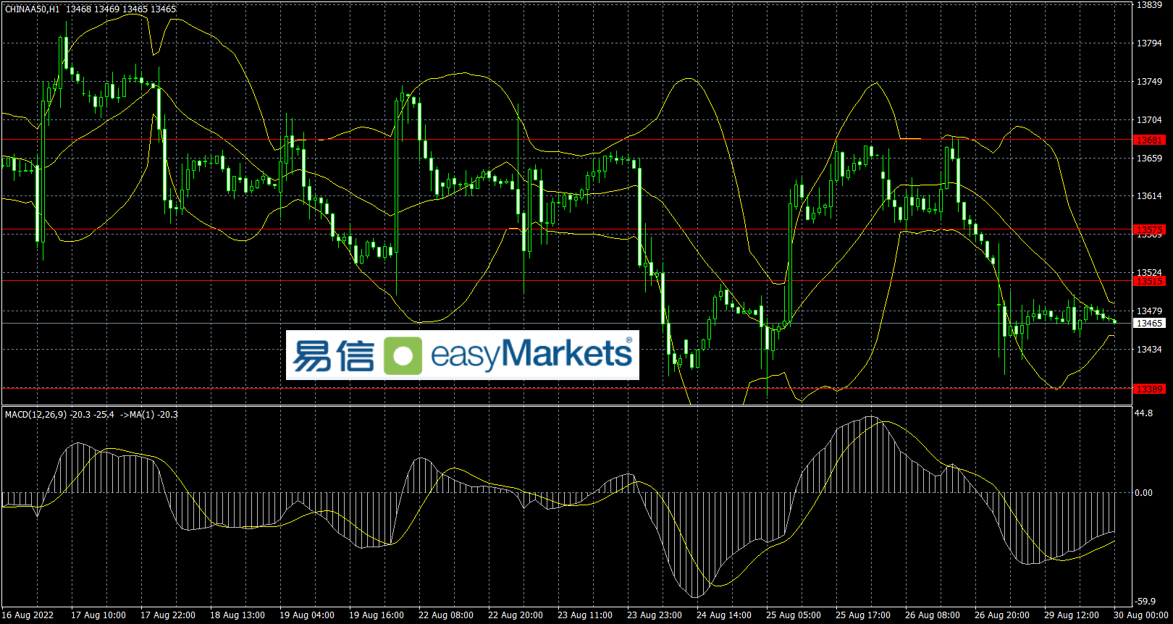Click the 22 Aug 08:00 time label

pyautogui.click(x=446, y=615)
